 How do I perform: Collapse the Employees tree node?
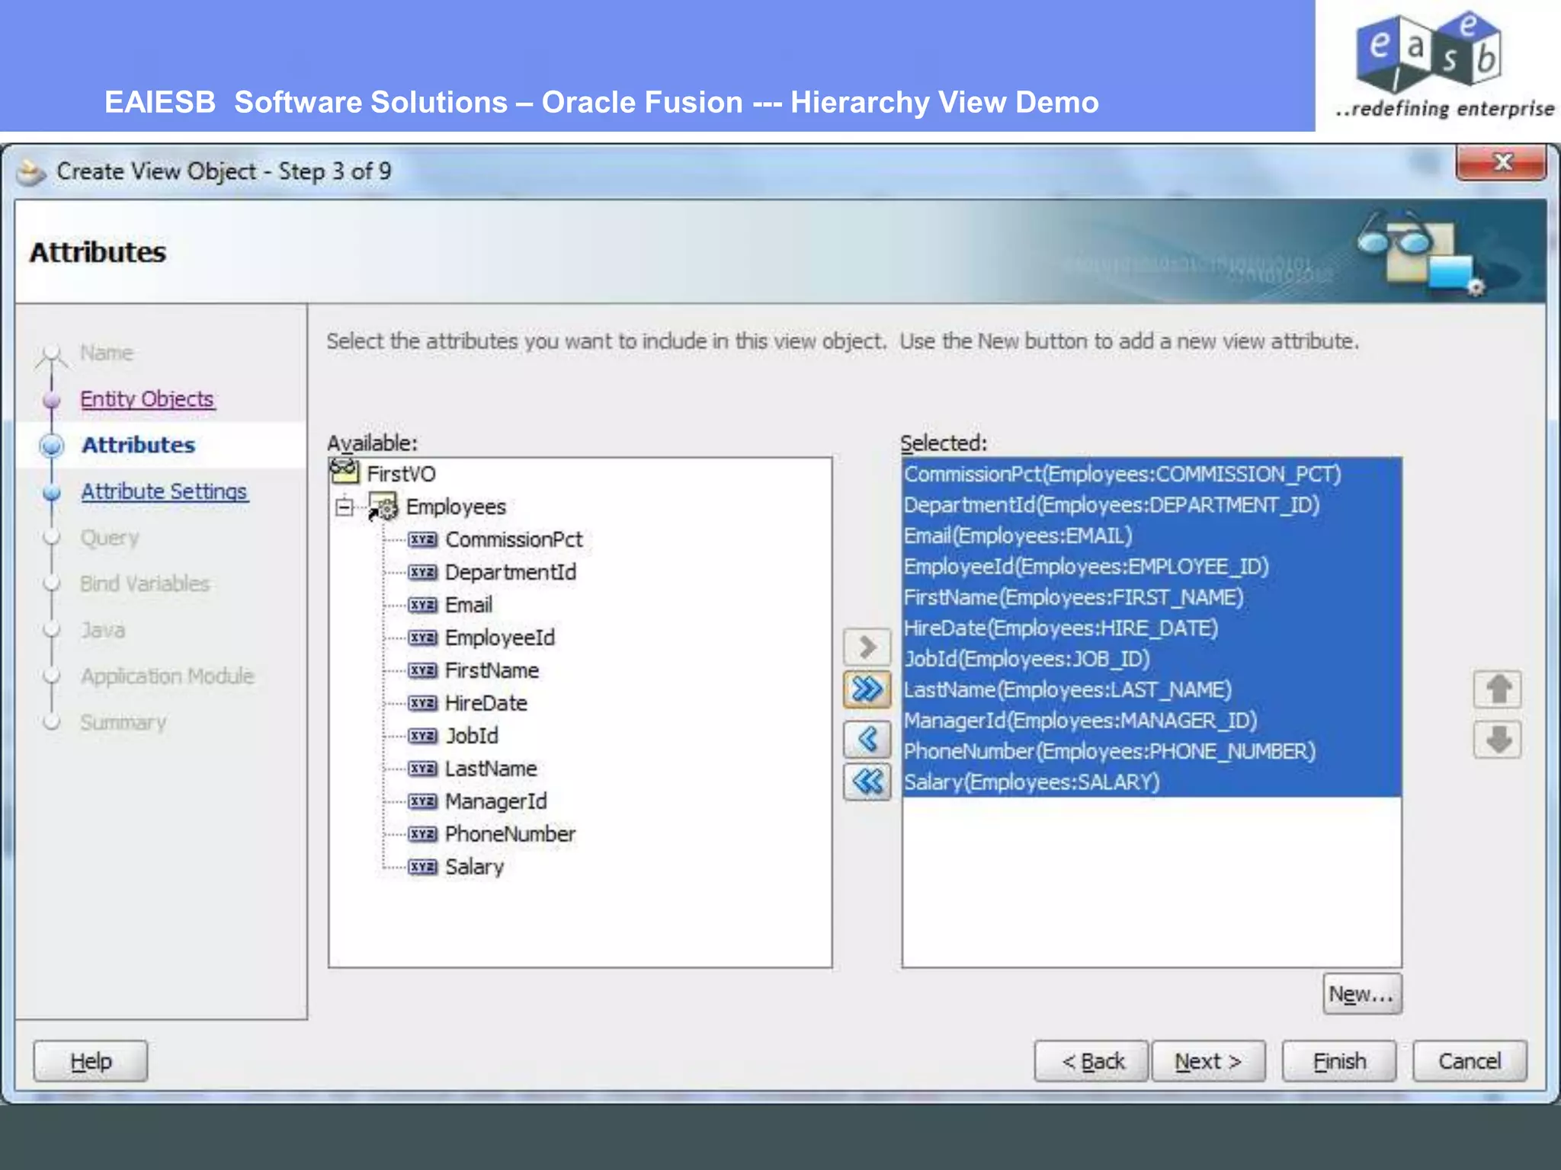click(345, 507)
